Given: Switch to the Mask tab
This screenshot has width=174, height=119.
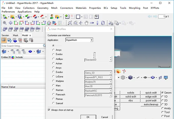Looking at the screenshot, I should 16,35.
